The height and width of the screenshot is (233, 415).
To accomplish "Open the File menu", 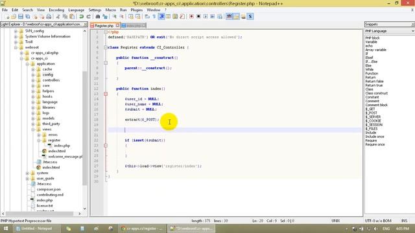I will (5, 10).
